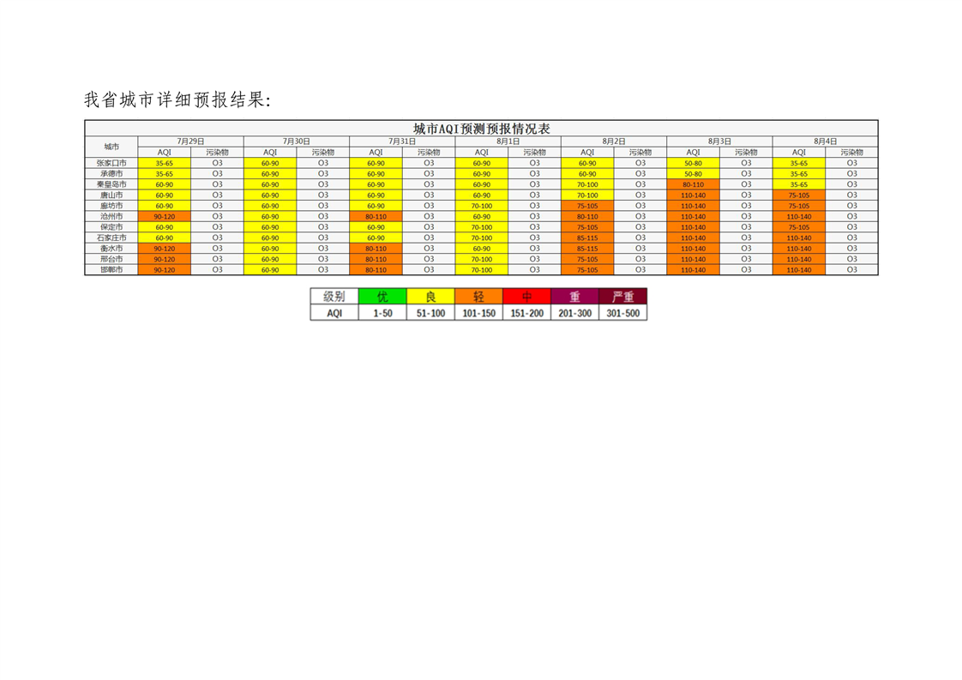Click 沧州市 AQI cell for 7月29日
Screen dimensions: 962x680
pos(164,217)
